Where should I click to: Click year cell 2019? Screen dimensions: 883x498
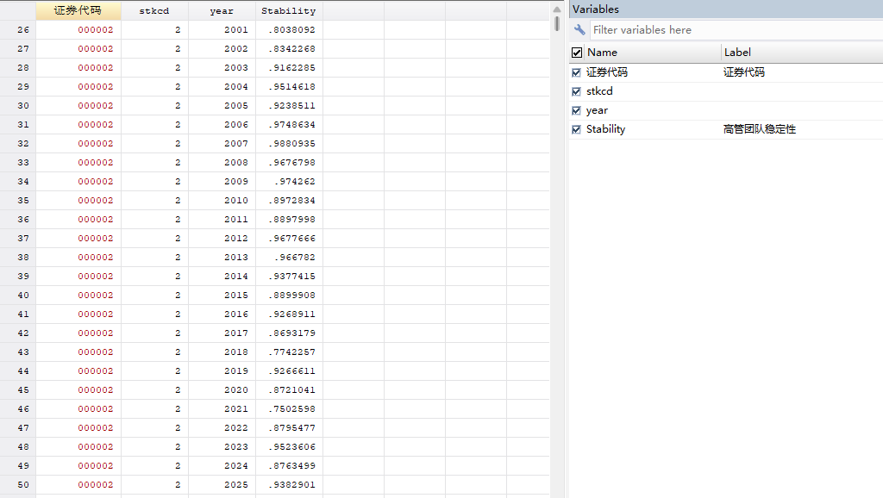coord(222,370)
